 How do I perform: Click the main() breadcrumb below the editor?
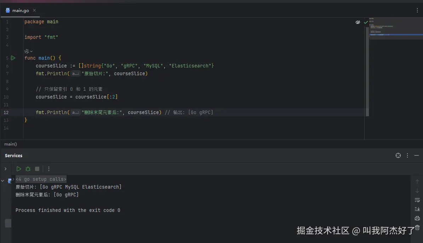[x=11, y=144]
